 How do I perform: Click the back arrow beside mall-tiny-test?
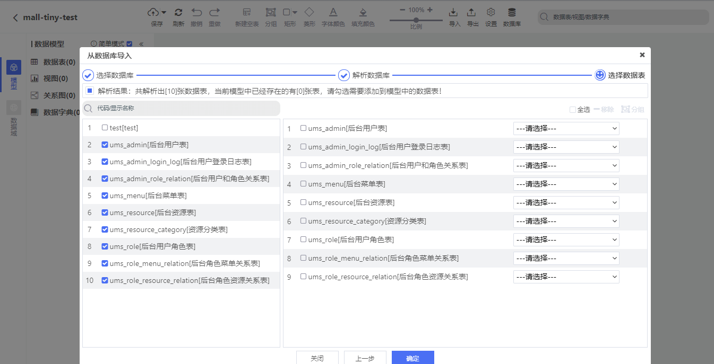15,17
